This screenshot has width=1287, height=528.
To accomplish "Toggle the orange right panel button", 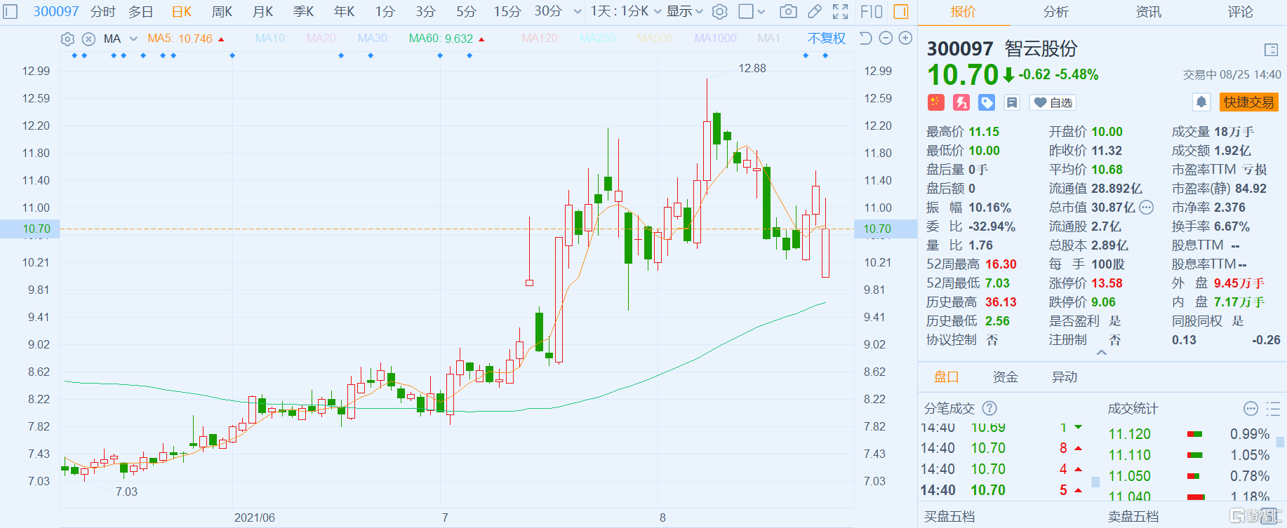I will (901, 11).
